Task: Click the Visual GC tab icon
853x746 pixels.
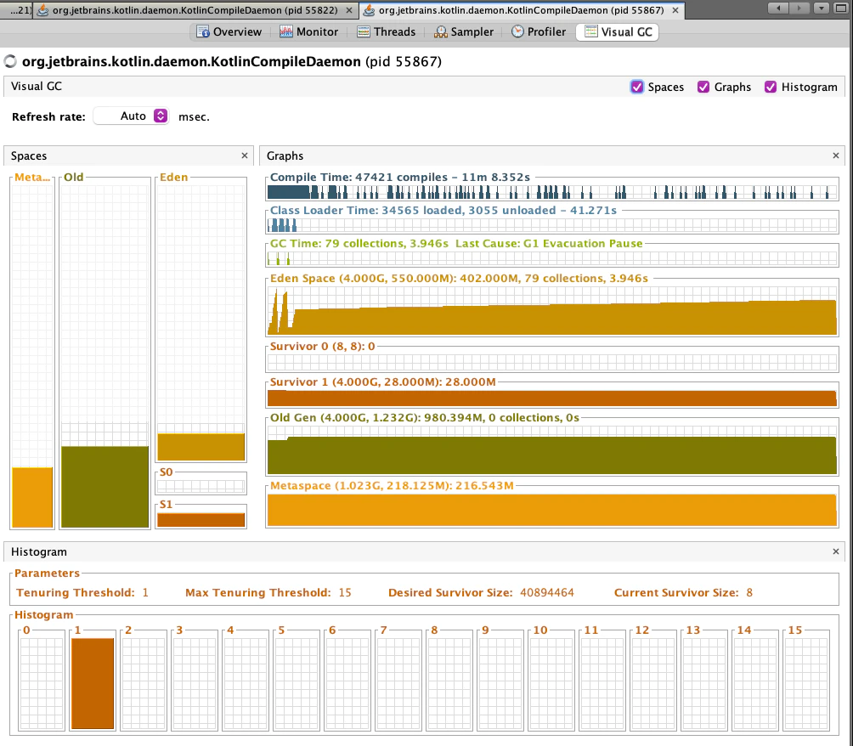Action: click(x=590, y=31)
